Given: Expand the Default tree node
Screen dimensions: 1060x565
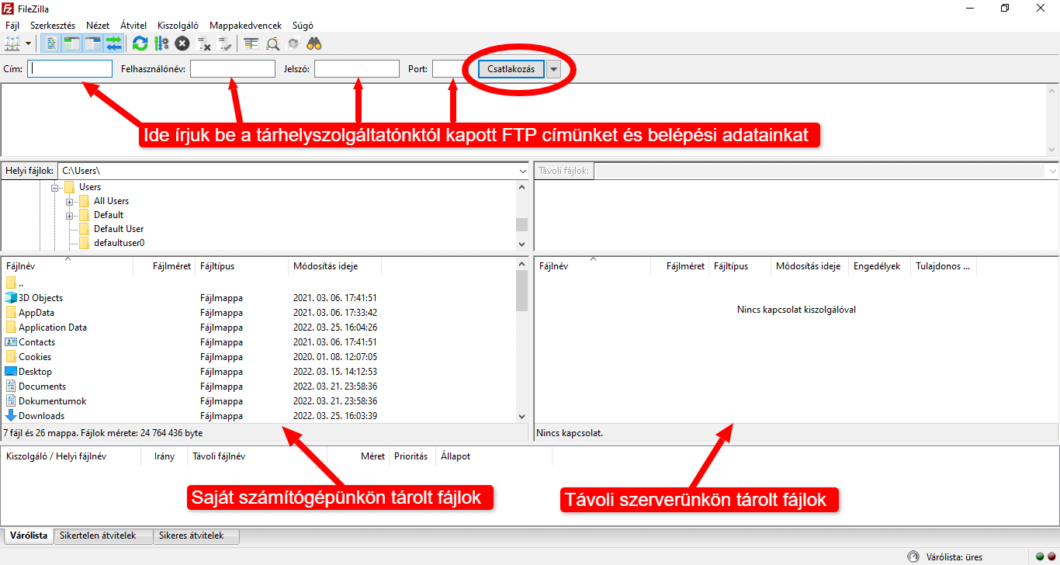Looking at the screenshot, I should click(70, 215).
